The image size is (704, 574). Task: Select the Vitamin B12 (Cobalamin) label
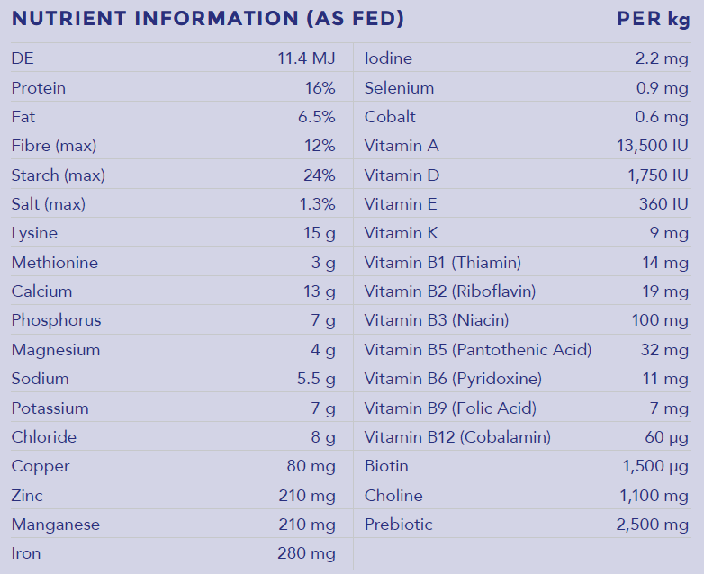(x=457, y=437)
